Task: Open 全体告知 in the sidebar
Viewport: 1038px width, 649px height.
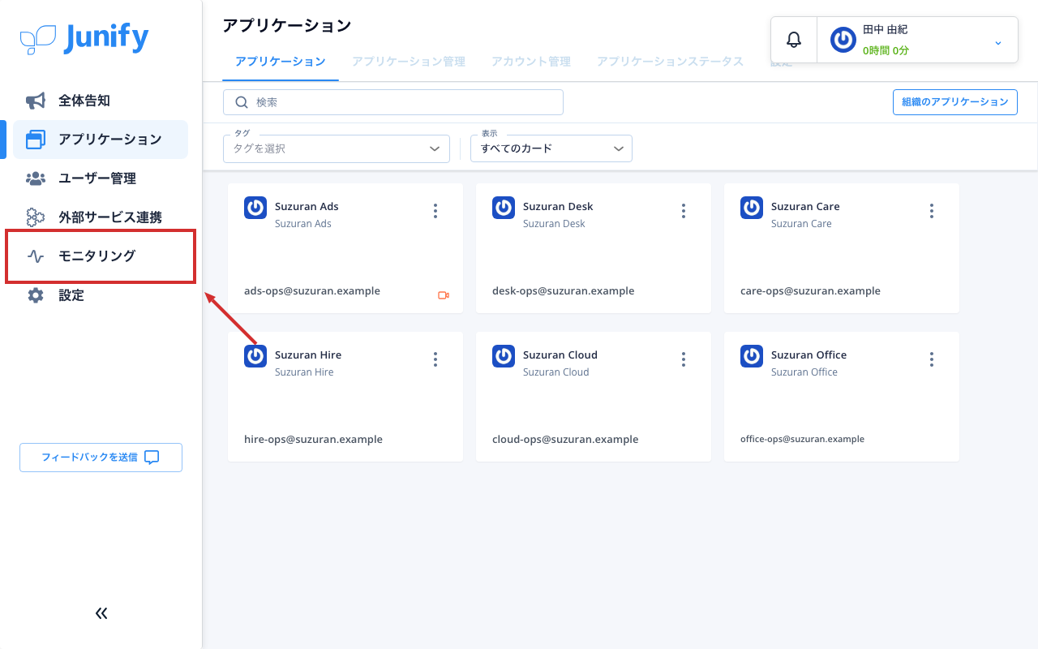Action: (x=101, y=101)
